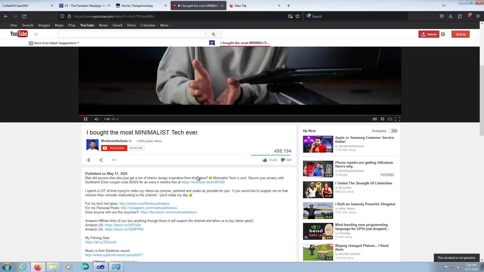Open the surfshark.deals/BOSS link

click(x=203, y=182)
